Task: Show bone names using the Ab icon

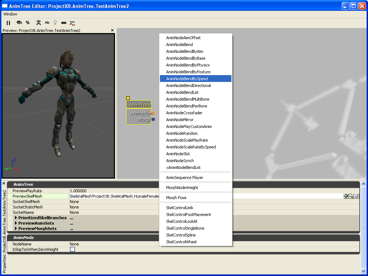Action: pos(47,23)
